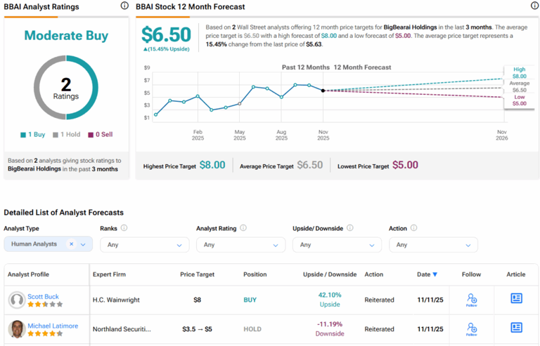
Task: Click the Upside/Downside info icon
Action: 349,228
